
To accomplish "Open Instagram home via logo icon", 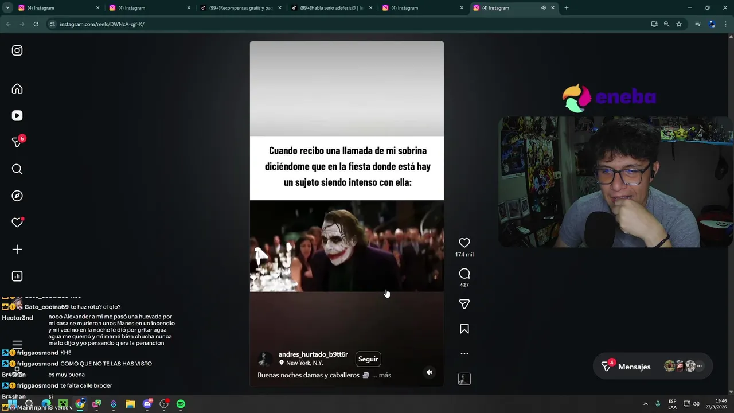I will click(17, 50).
